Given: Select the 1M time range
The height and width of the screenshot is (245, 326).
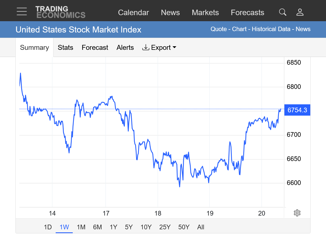Looking at the screenshot, I should click(x=81, y=227).
